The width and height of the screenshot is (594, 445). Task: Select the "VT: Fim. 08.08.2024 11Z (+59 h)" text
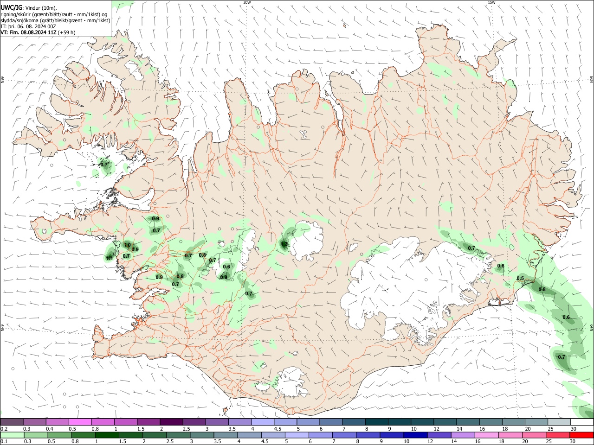pyautogui.click(x=38, y=32)
